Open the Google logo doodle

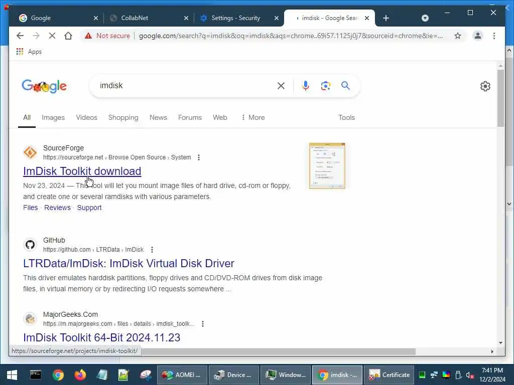44,86
